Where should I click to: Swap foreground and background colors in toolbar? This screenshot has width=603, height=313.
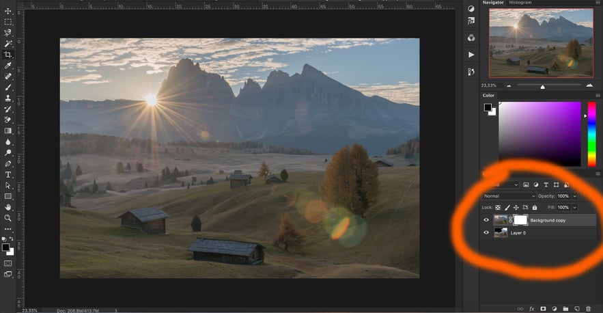[x=12, y=239]
